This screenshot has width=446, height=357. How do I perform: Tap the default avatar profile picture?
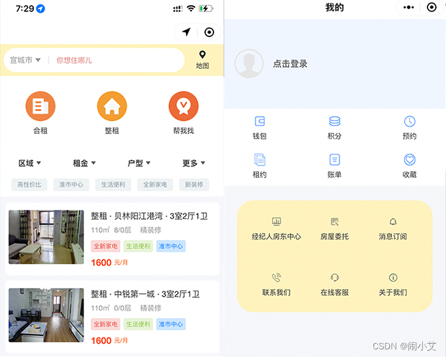tap(249, 64)
